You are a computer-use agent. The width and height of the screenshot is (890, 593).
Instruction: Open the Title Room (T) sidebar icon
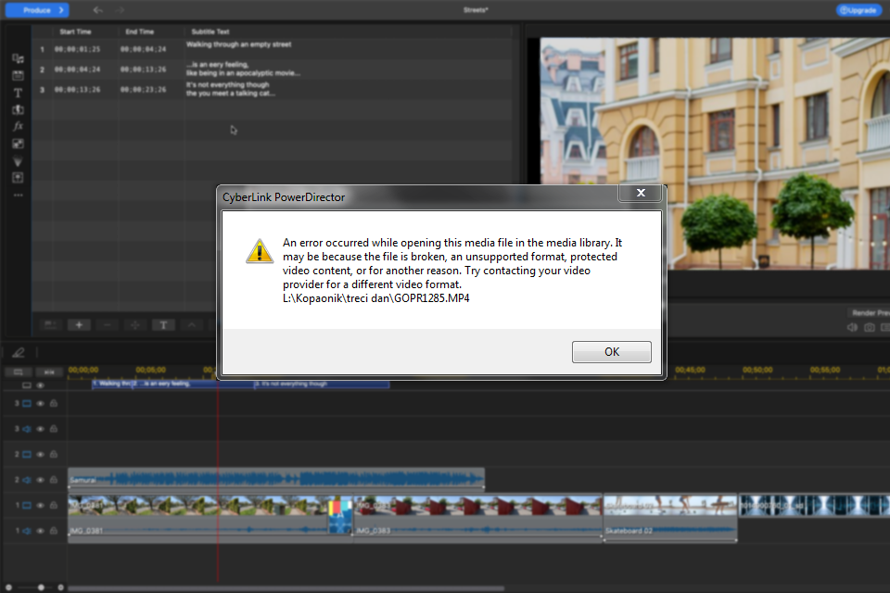[19, 93]
